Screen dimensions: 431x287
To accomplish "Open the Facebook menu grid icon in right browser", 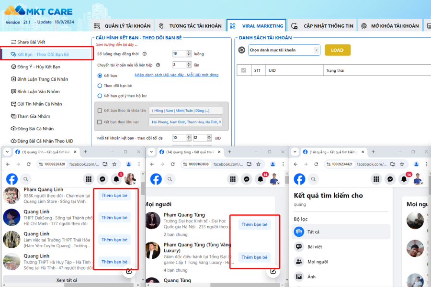I will (x=376, y=179).
